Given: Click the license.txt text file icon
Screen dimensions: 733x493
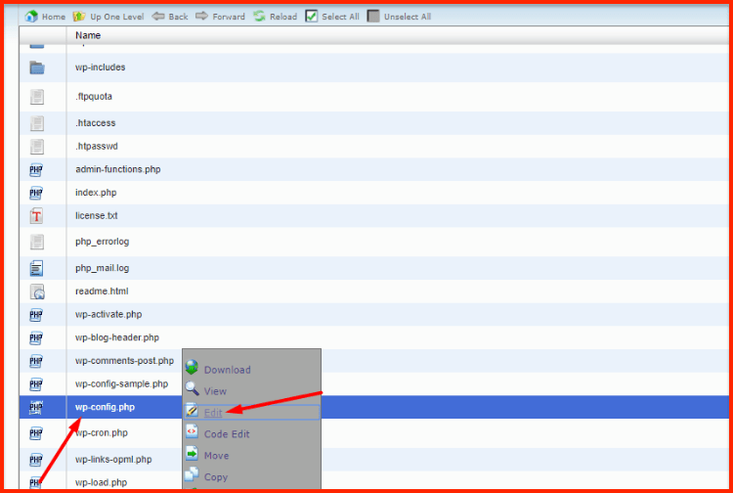Looking at the screenshot, I should tap(37, 216).
